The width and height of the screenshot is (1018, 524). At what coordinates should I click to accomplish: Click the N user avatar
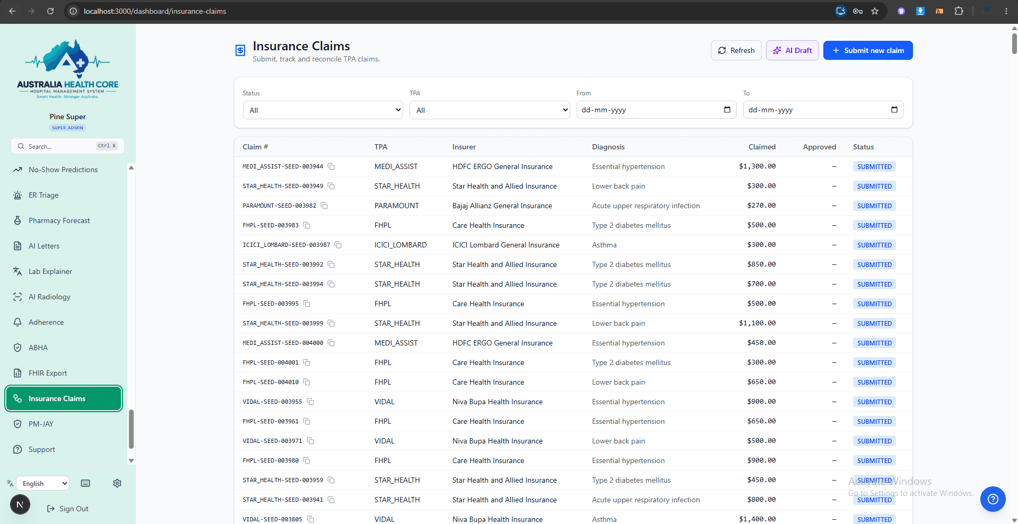click(20, 504)
